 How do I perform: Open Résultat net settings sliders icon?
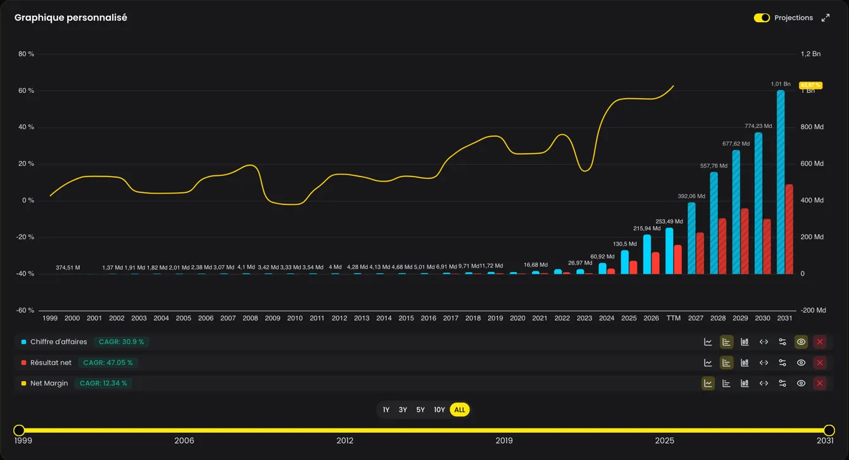coord(783,363)
